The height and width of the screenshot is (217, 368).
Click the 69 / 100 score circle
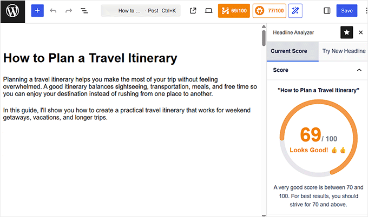click(318, 138)
